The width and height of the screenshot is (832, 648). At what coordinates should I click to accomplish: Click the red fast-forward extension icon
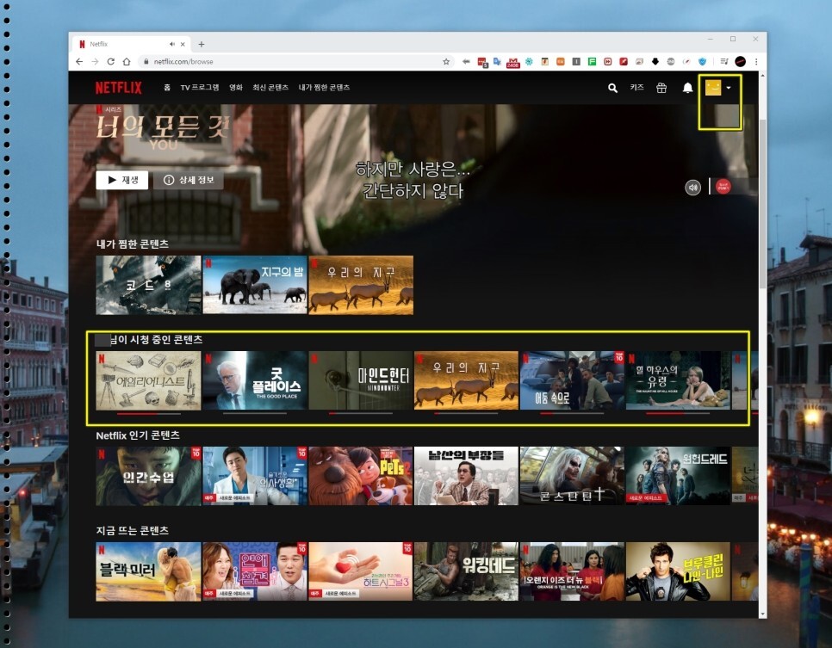pos(607,61)
